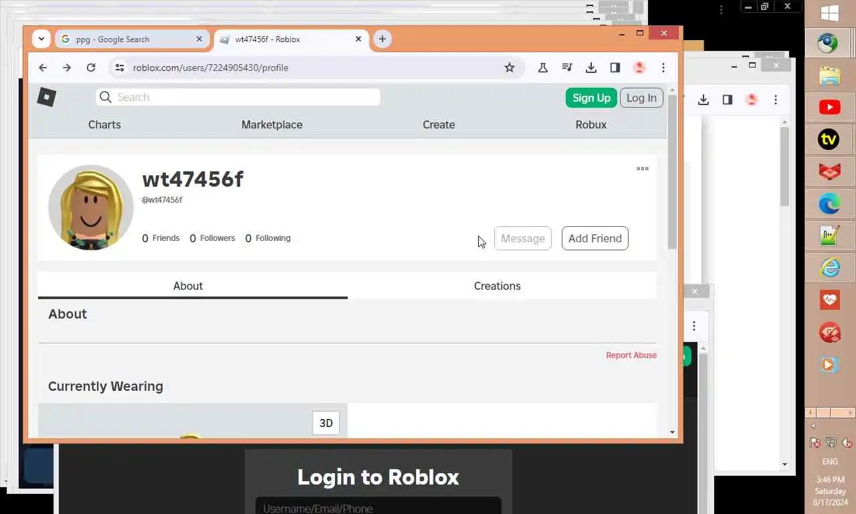Go back to the previous page
This screenshot has width=856, height=514.
point(43,68)
